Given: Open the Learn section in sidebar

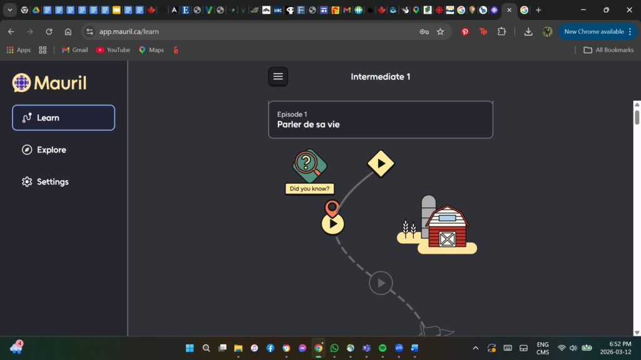Looking at the screenshot, I should [x=63, y=117].
